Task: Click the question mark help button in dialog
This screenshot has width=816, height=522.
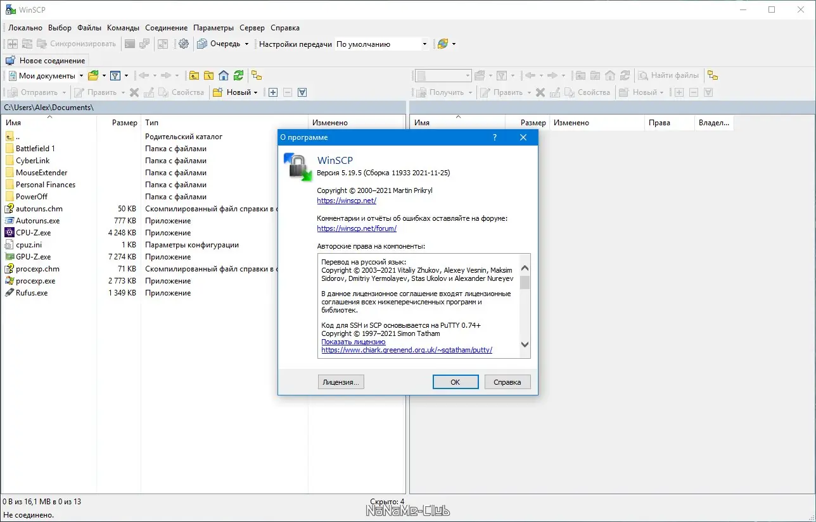Action: (x=495, y=137)
